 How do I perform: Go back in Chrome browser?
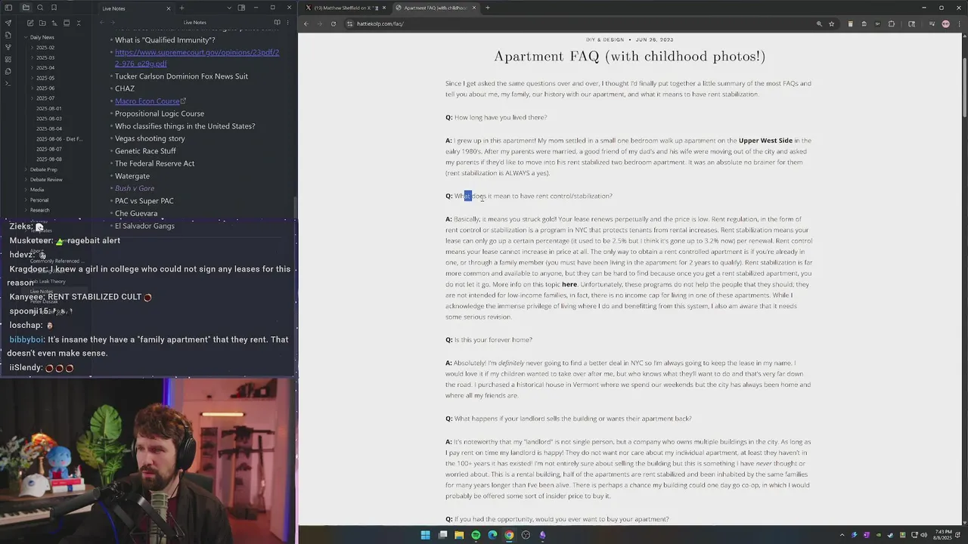(x=306, y=23)
